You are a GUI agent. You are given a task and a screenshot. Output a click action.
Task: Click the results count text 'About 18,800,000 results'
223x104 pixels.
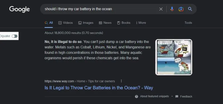click(63, 33)
